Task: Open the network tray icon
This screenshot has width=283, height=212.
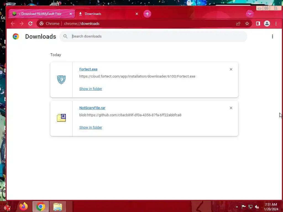Action: click(250, 206)
